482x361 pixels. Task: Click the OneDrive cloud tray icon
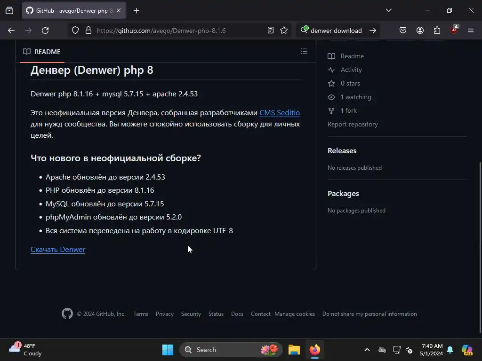(382, 350)
